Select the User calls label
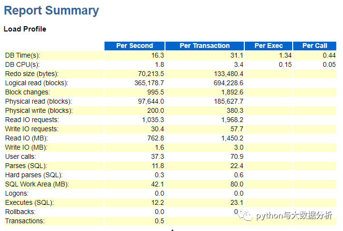Viewport: 343px width, 231px height. (20, 156)
